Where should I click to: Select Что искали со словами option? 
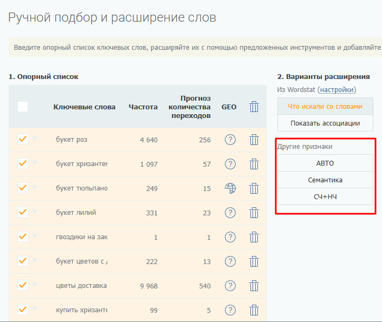(x=325, y=107)
